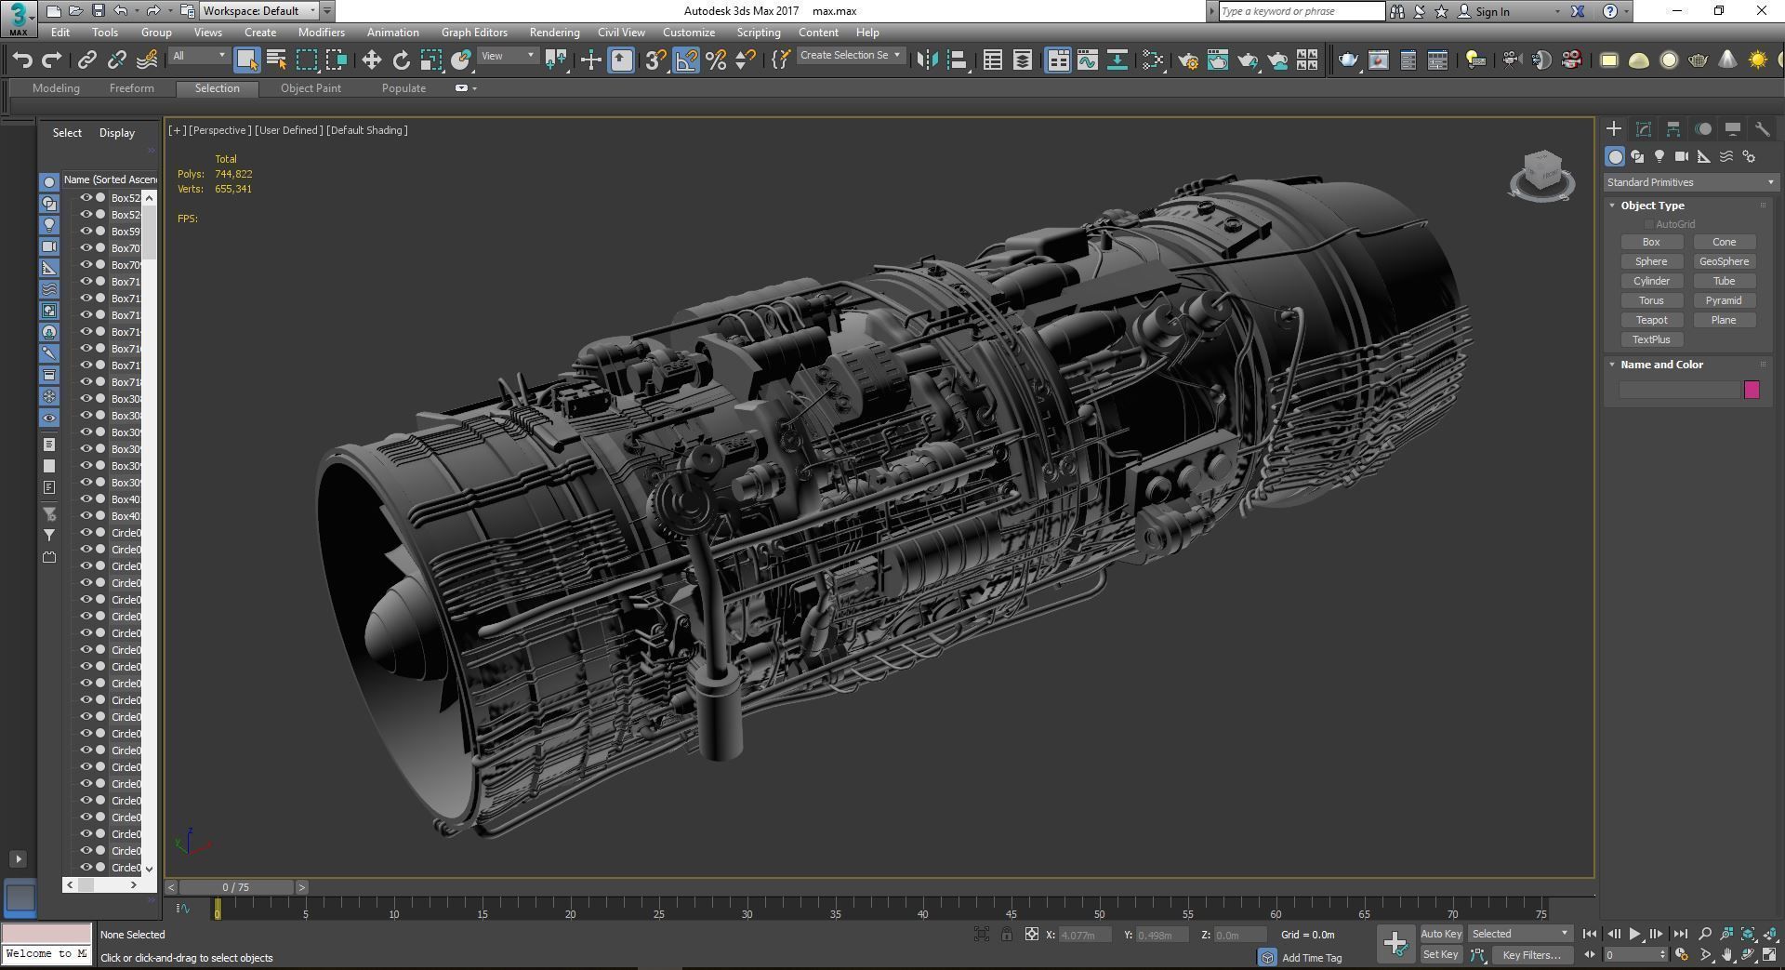The image size is (1785, 970).
Task: Open the Workspace: Default dropdown
Action: coord(260,11)
